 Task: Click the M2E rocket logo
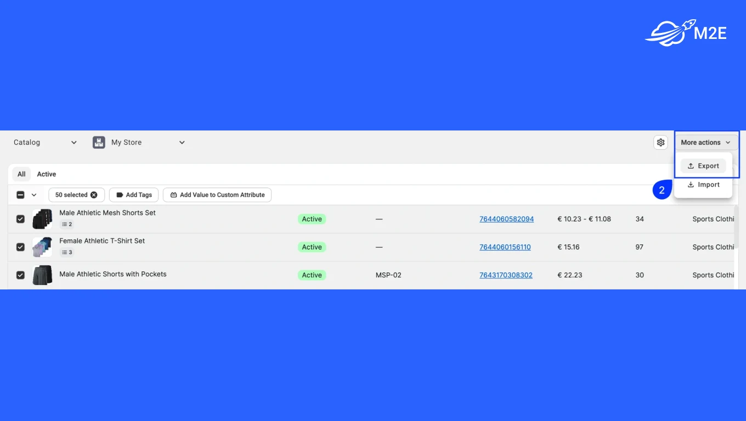click(686, 33)
